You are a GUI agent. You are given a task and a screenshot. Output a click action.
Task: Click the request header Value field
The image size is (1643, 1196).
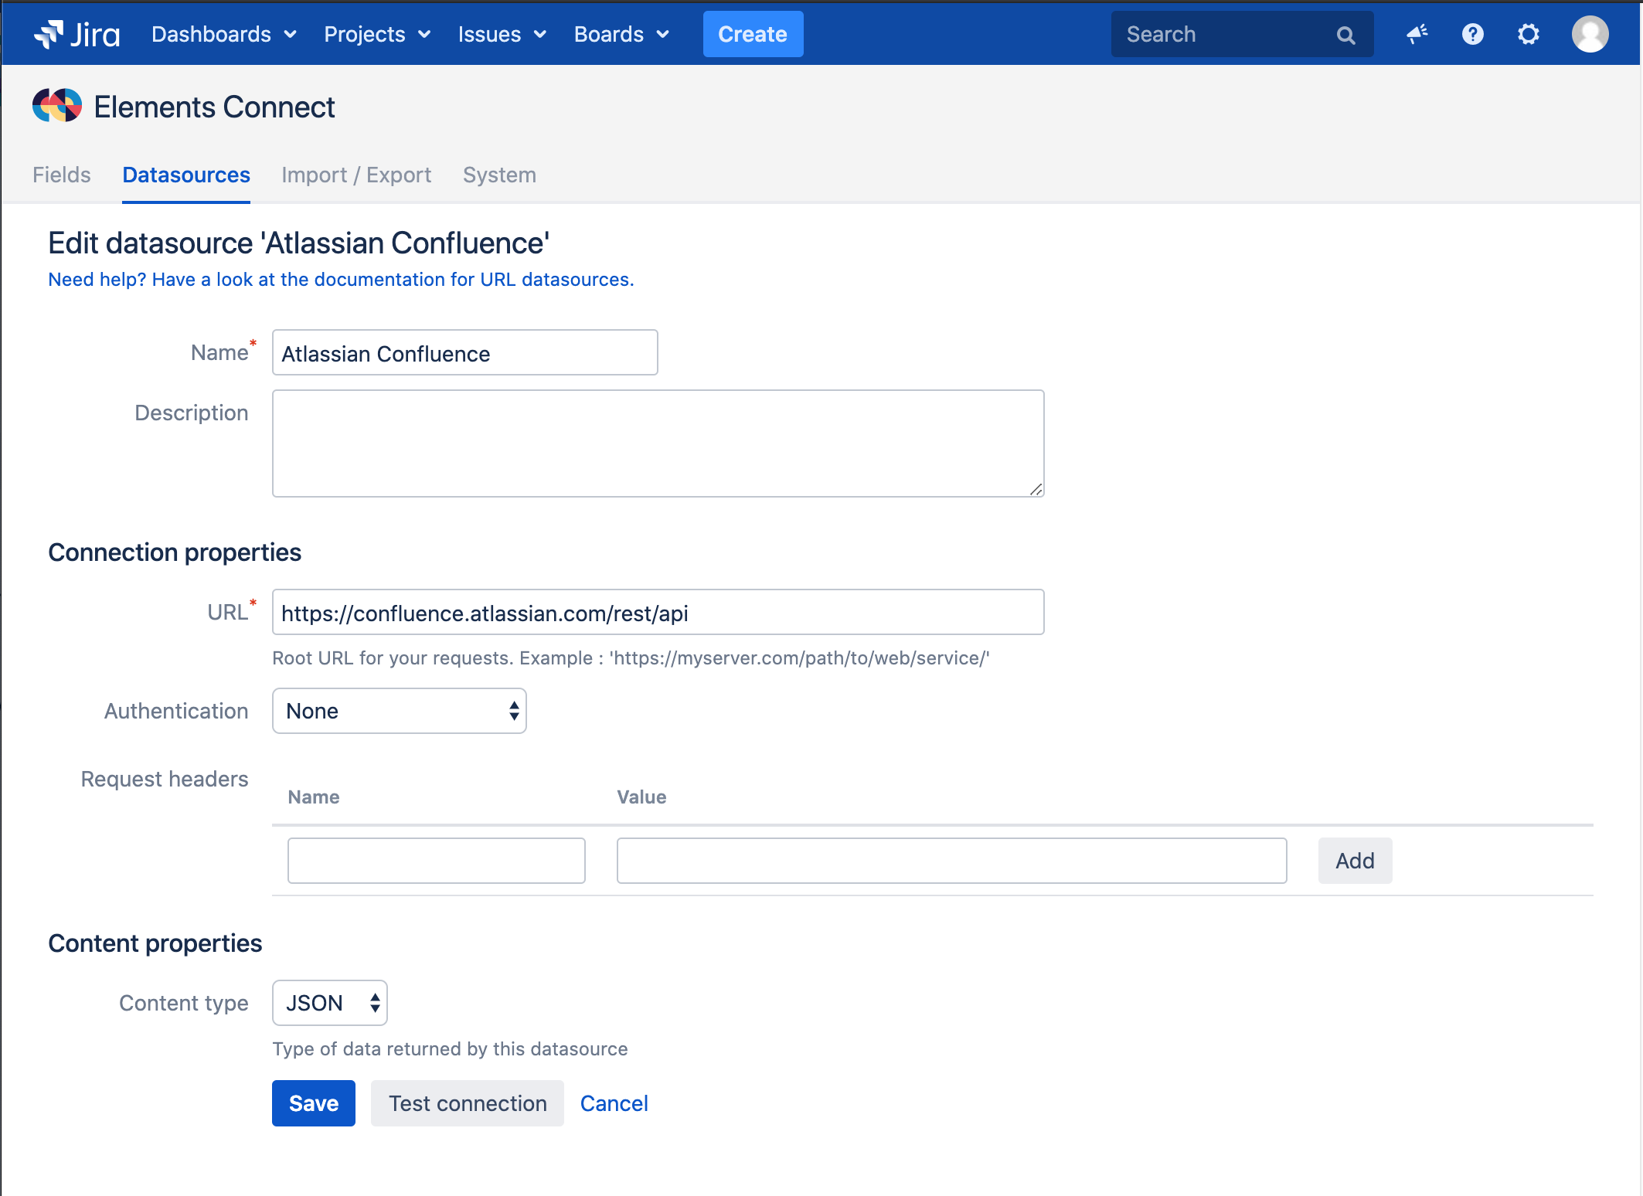(x=951, y=861)
